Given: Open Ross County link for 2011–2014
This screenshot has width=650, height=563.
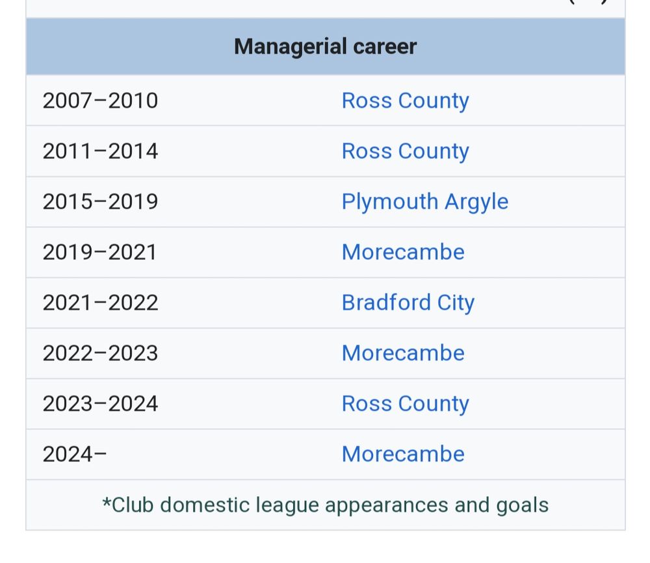Looking at the screenshot, I should (405, 151).
